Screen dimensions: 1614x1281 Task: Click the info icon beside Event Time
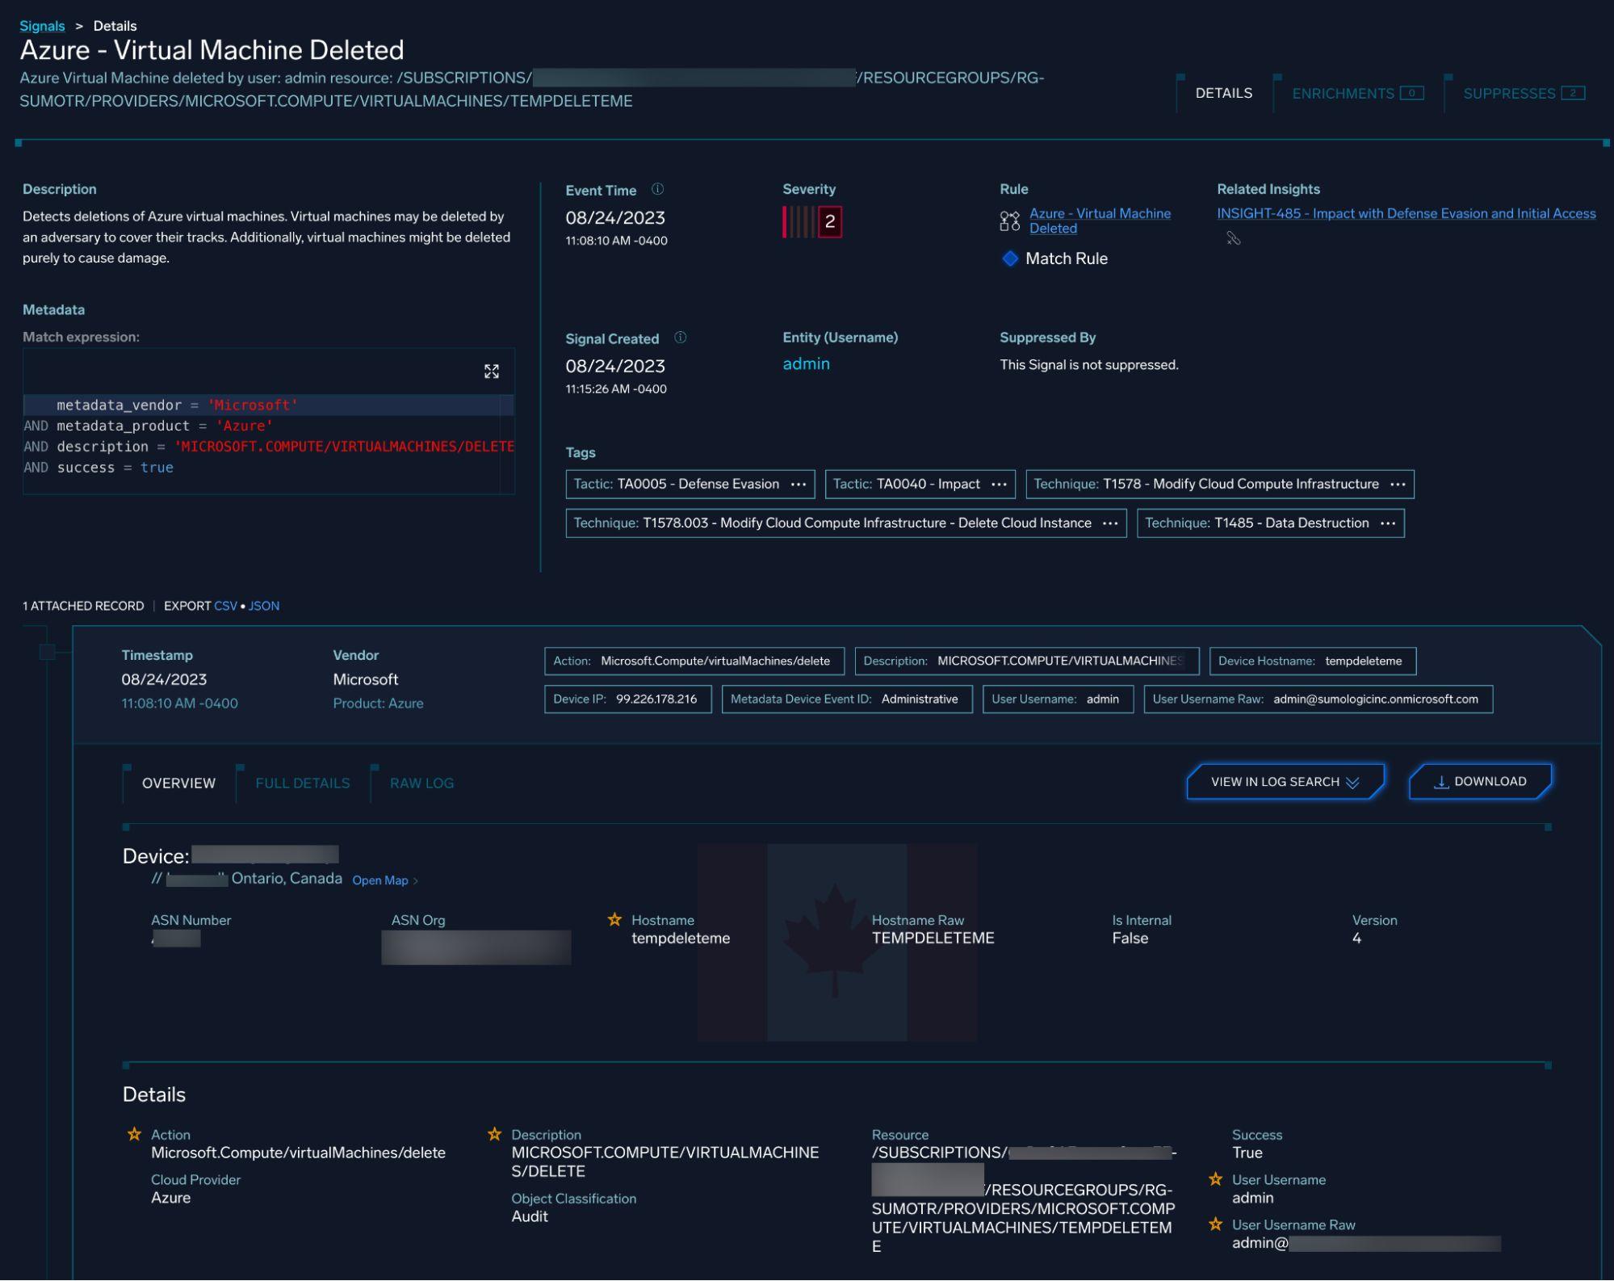click(x=657, y=189)
